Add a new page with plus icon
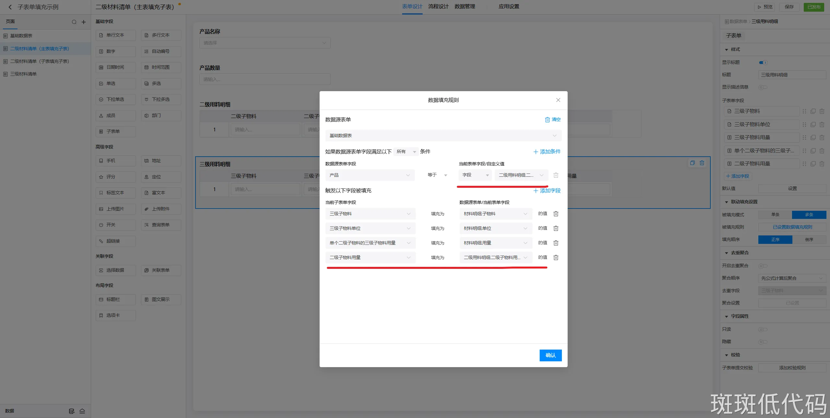 (84, 22)
